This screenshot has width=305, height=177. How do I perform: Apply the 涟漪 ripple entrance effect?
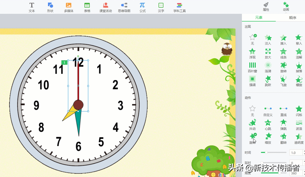click(x=268, y=67)
